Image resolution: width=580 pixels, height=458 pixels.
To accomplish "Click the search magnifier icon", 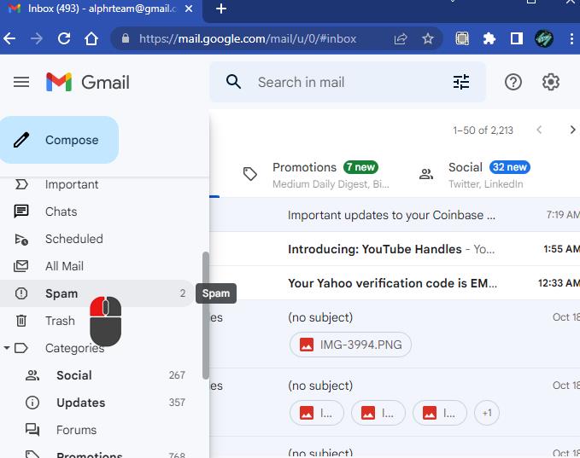I will click(x=234, y=82).
